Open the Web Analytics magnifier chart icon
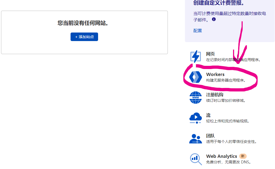Image resolution: width=275 pixels, height=169 pixels. 195,159
